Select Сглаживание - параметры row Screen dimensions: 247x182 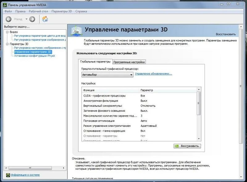pyautogui.click(x=139, y=136)
